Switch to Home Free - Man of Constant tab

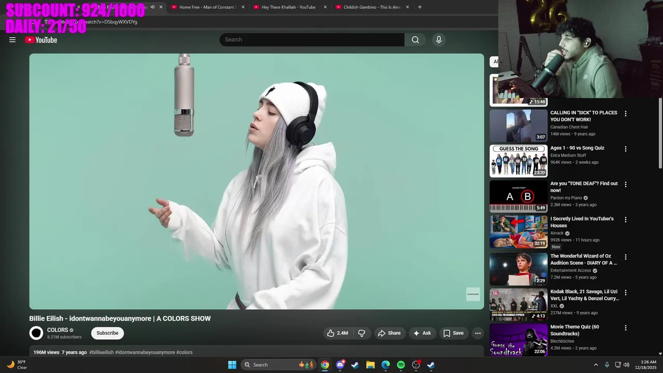207,7
